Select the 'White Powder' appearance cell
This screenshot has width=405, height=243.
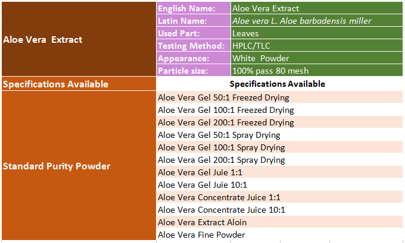316,58
